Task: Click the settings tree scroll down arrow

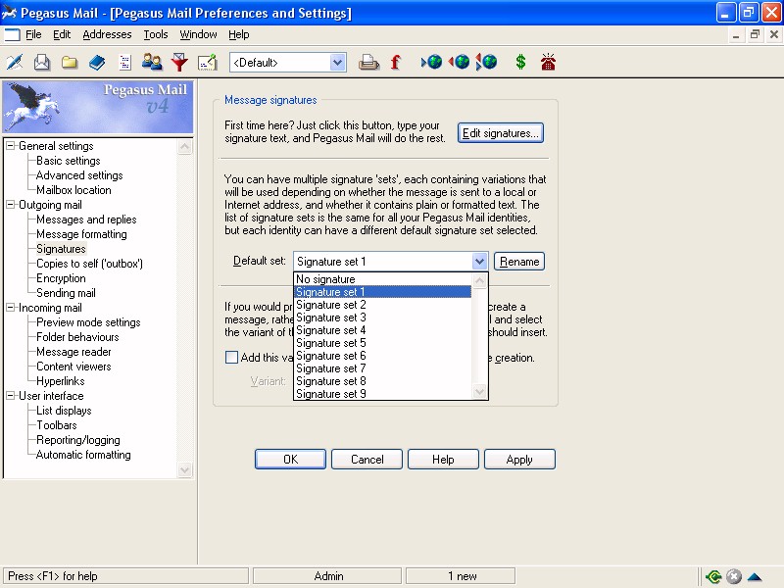Action: pos(184,470)
